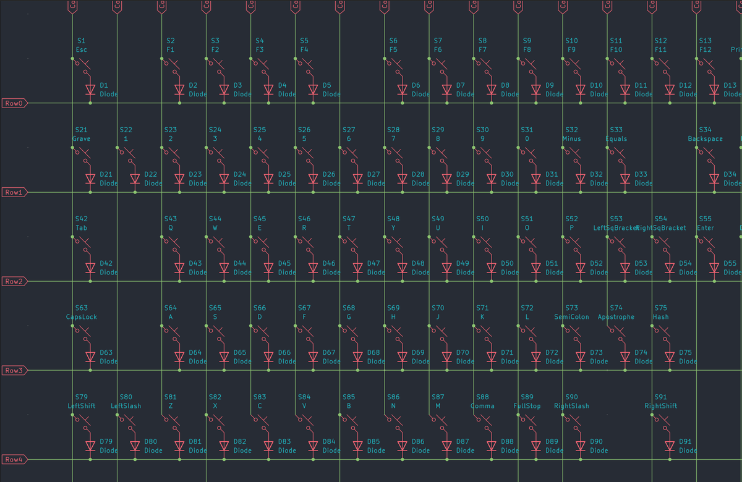The image size is (742, 482).
Task: Click the "CapsLock" value text
Action: coord(82,316)
